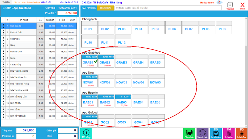Click the Giảm giá discount field

tap(68, 130)
